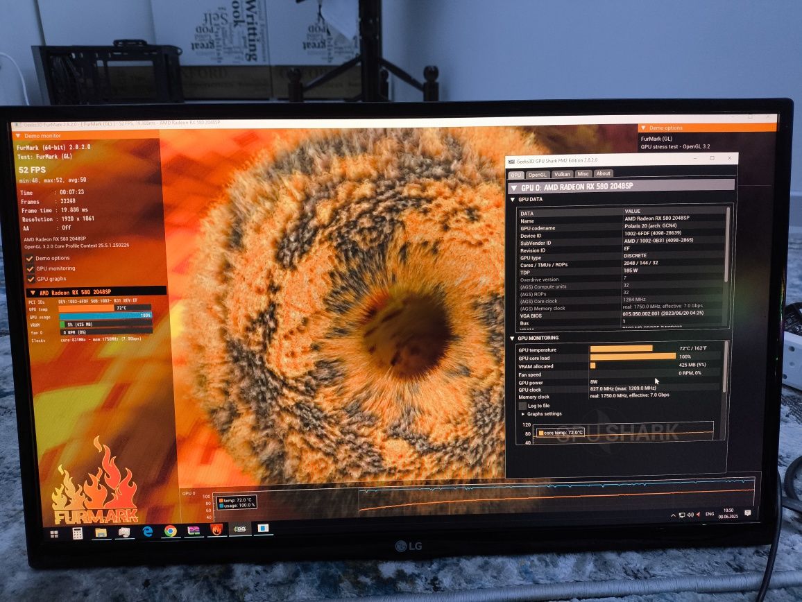Click the GPU clock 827.0 MHz value
802x602 pixels.
622,388
